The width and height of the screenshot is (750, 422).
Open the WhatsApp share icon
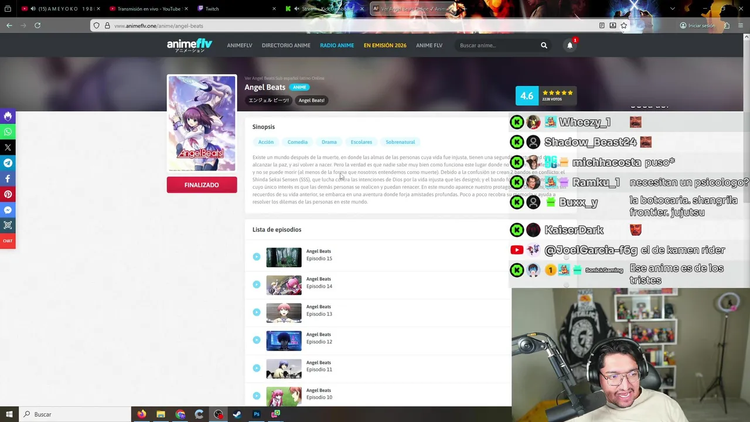(x=8, y=132)
